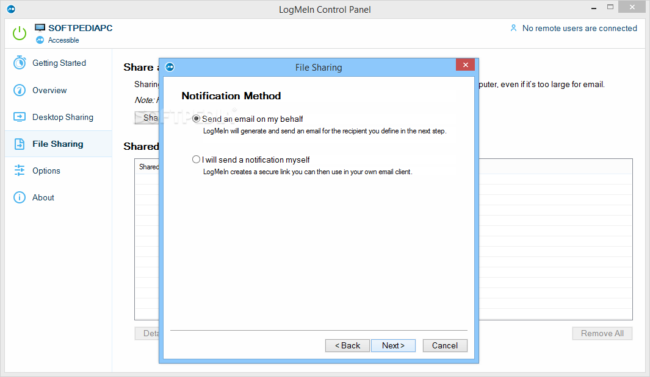Screen dimensions: 650x377
Task: Show the About section
Action: point(59,197)
